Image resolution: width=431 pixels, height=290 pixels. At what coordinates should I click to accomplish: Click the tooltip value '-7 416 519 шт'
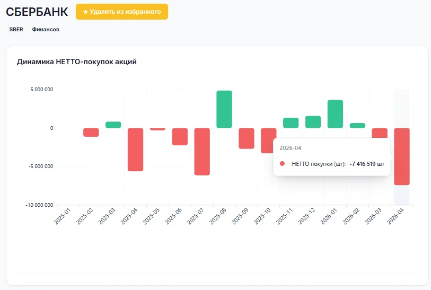[x=367, y=164]
